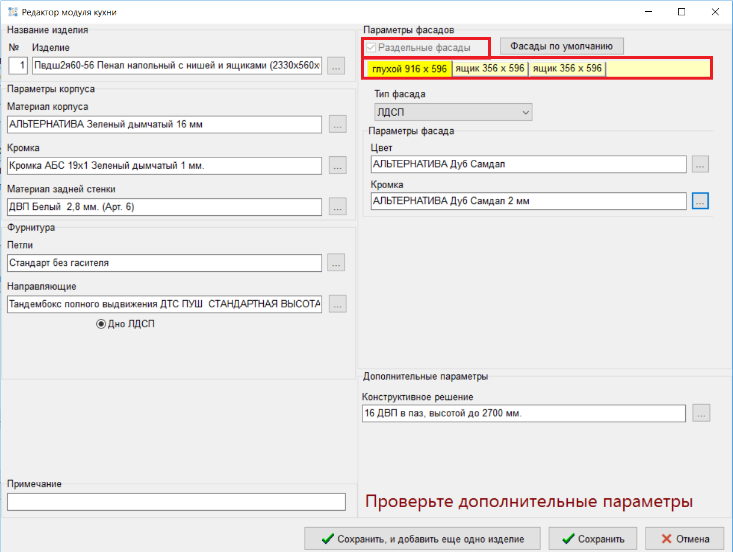Choose Материал задней стенки via ellipsis button
Screen dimensions: 733x552
coord(337,207)
